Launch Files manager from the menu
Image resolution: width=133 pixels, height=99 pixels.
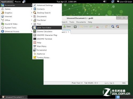pyautogui.click(x=47, y=24)
